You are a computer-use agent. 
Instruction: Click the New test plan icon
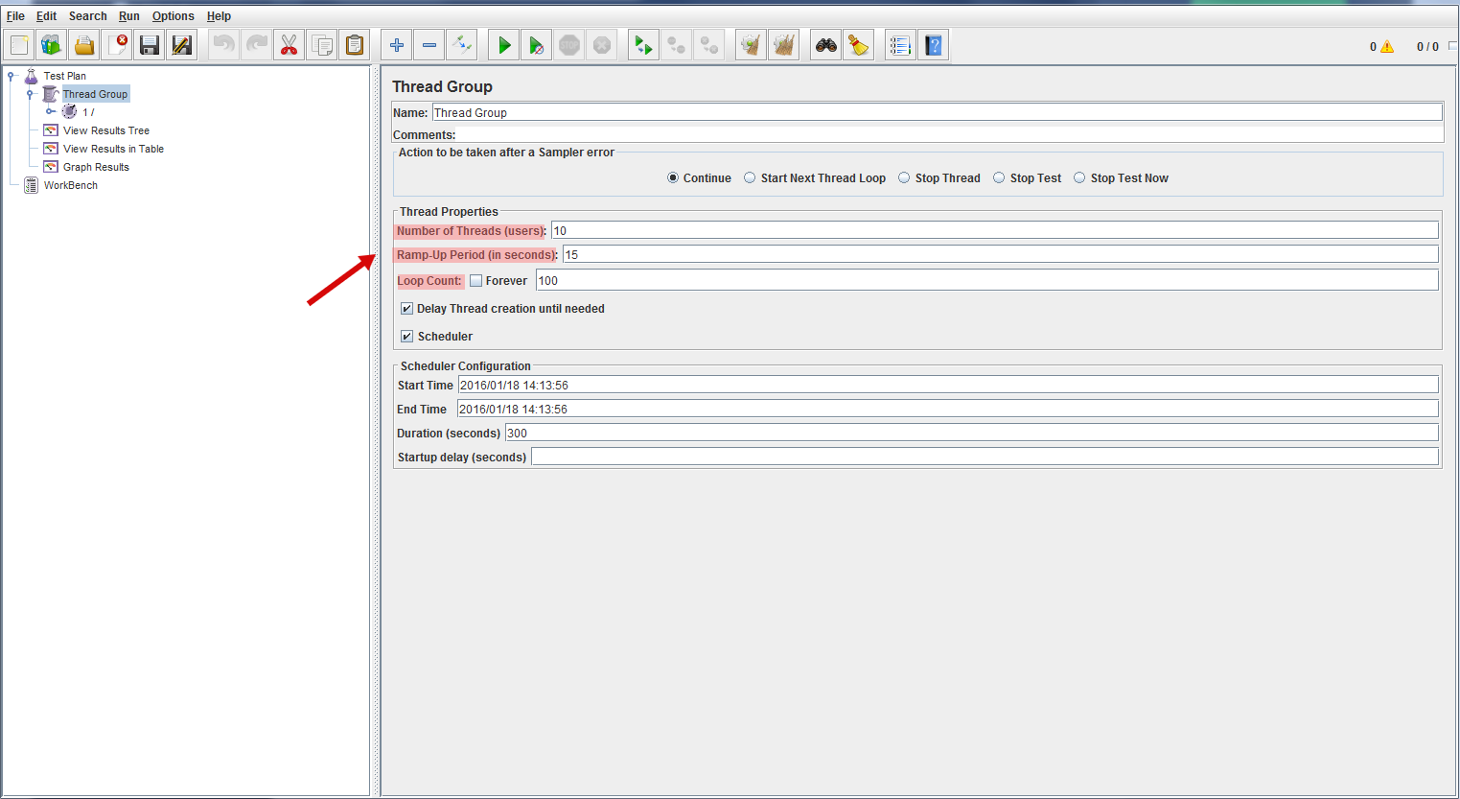pos(20,45)
